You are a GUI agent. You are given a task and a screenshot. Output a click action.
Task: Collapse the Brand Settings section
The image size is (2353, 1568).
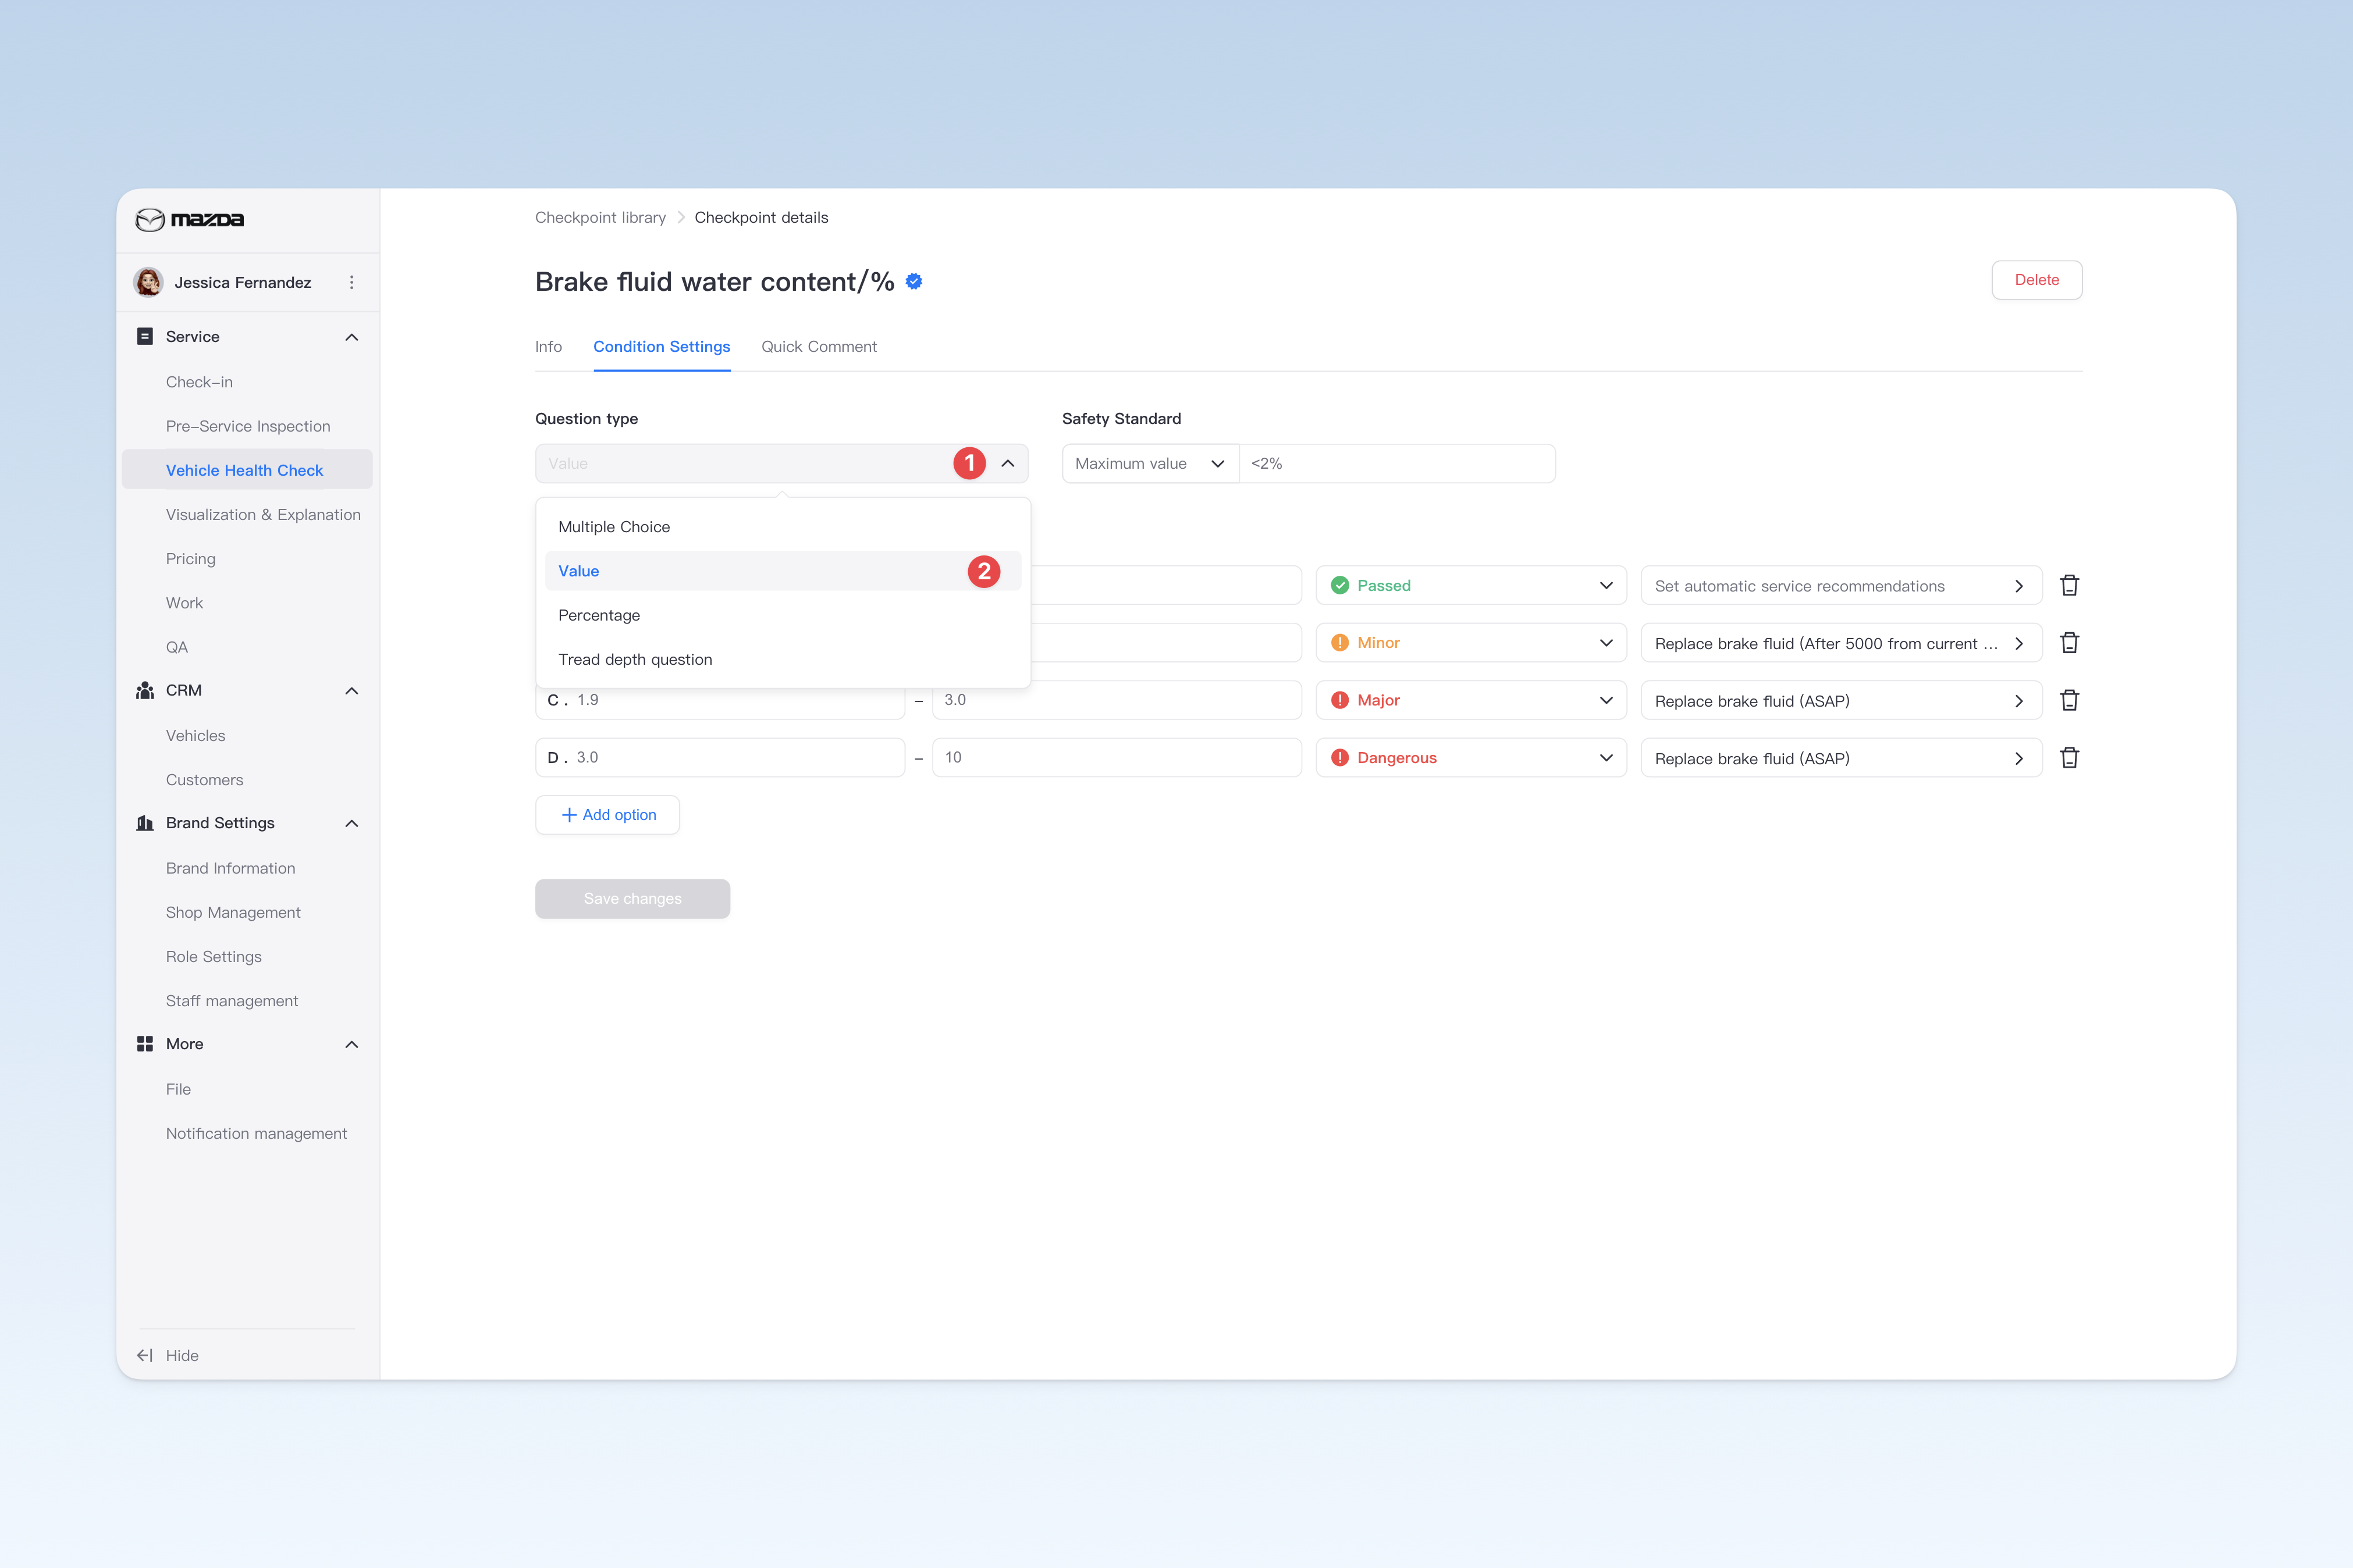(x=351, y=823)
